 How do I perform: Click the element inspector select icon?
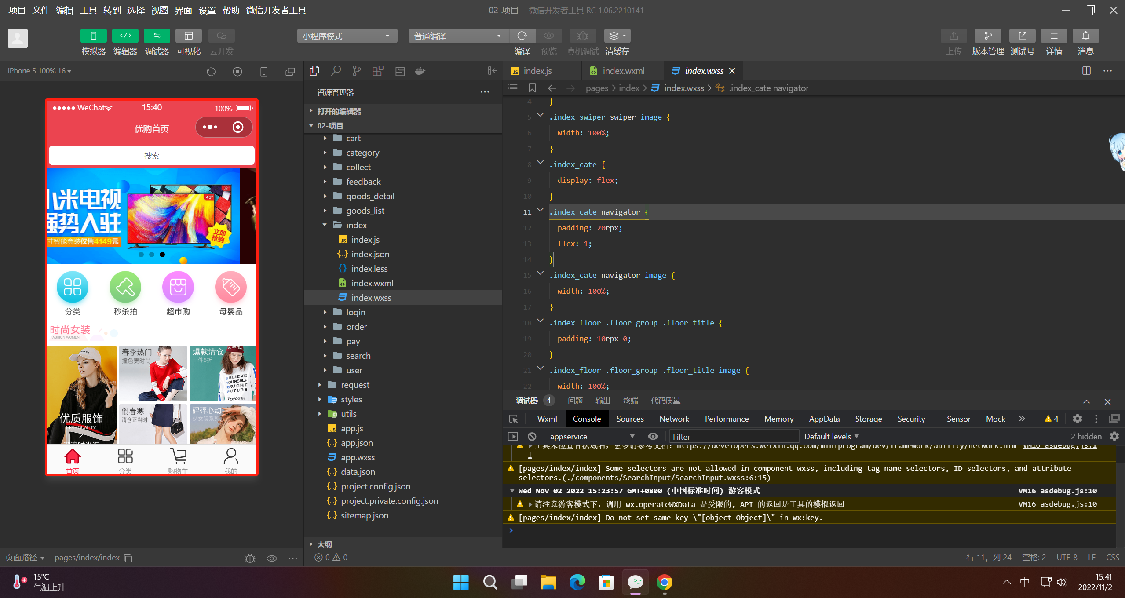[513, 419]
